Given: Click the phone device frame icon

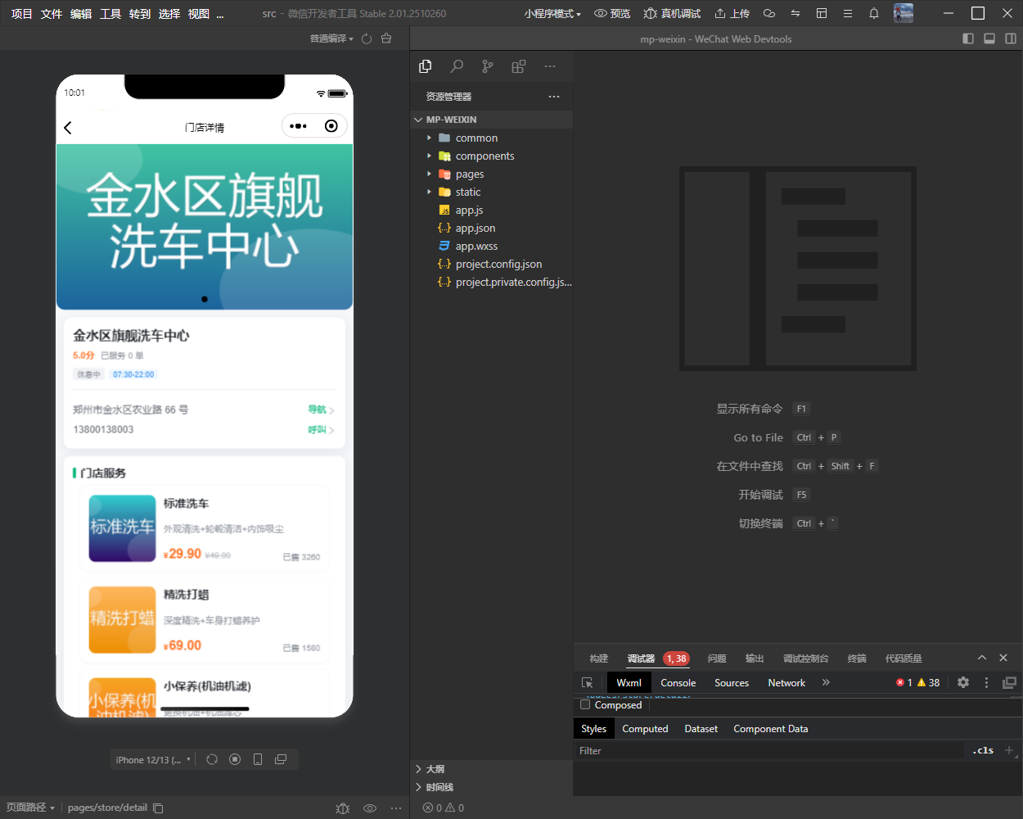Looking at the screenshot, I should coord(258,759).
